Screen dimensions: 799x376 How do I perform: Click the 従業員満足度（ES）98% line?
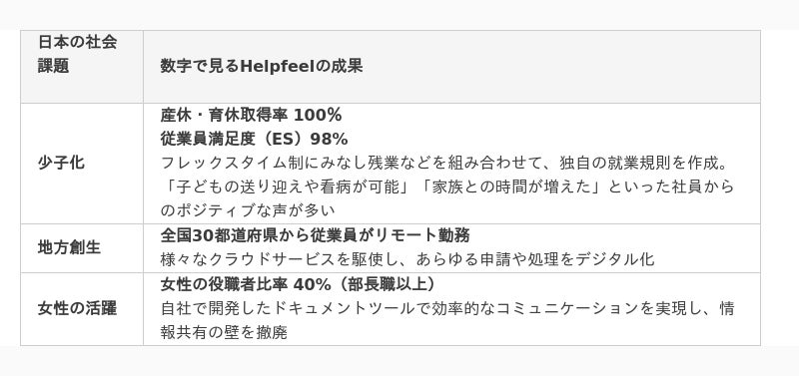pos(254,139)
